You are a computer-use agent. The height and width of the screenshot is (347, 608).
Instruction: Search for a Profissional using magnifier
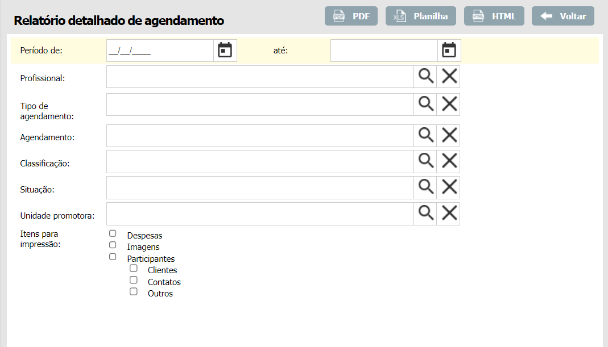[426, 77]
